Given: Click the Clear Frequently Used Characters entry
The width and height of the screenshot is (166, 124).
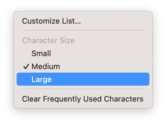Looking at the screenshot, I should tap(83, 99).
